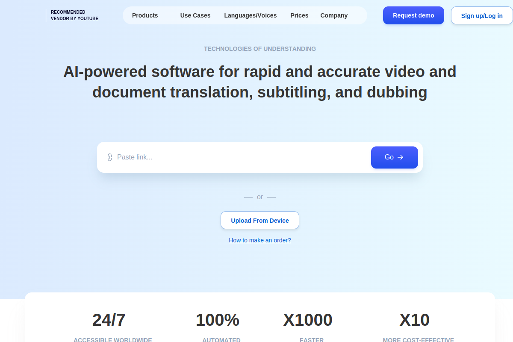
Task: Click the X1000 statistic
Action: [x=308, y=320]
